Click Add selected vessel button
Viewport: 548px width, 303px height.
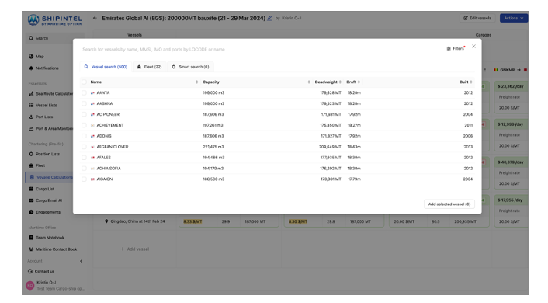[x=449, y=204]
